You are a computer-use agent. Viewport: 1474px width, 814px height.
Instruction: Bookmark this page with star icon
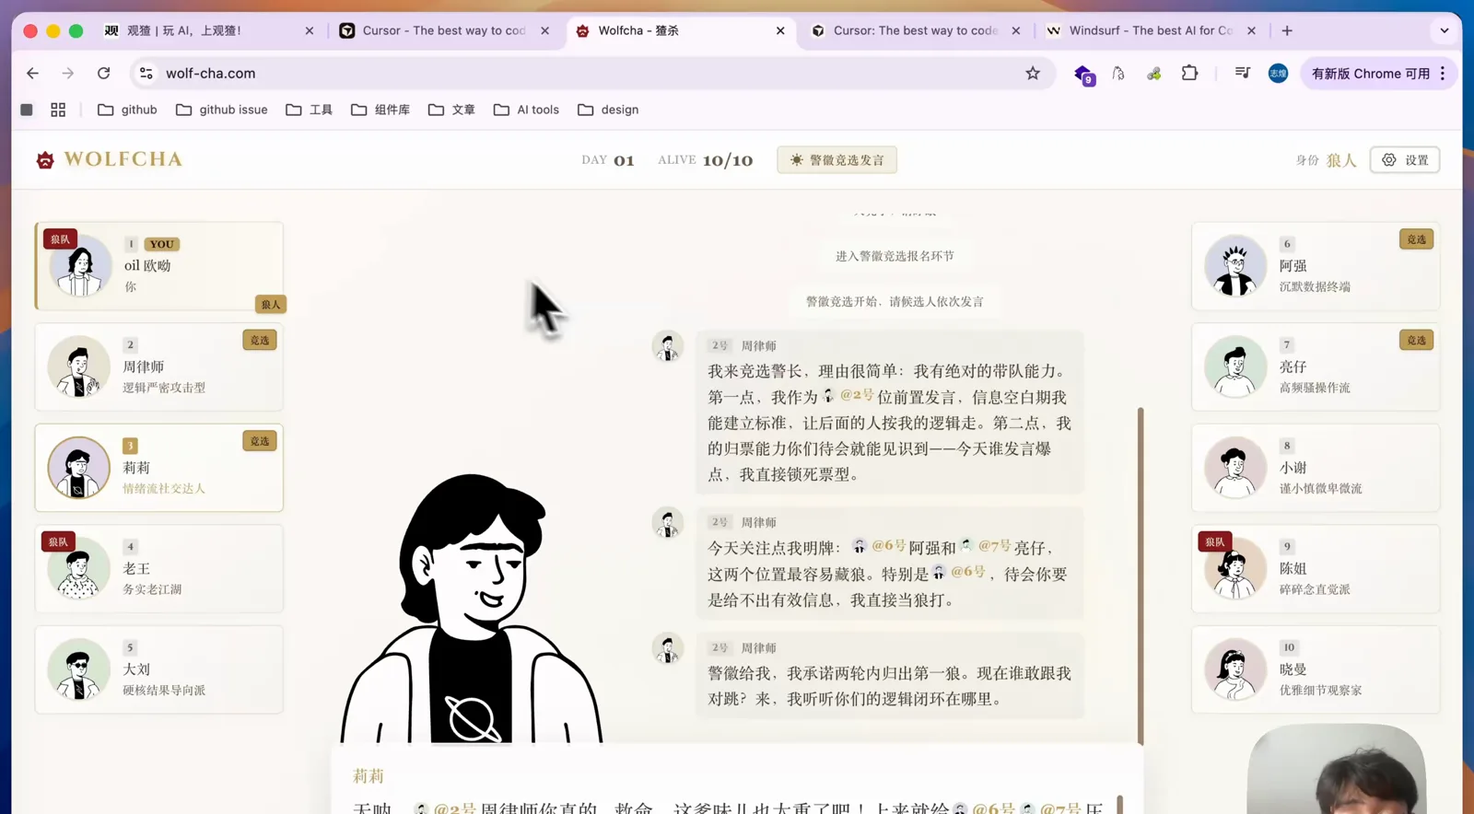pyautogui.click(x=1033, y=73)
